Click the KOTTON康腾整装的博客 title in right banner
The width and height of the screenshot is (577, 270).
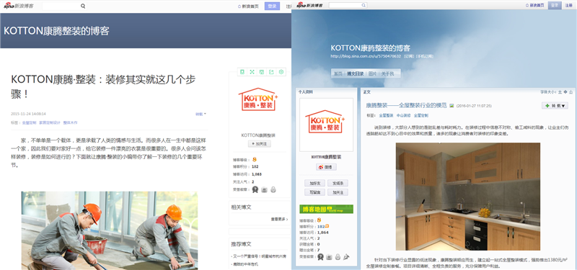370,48
